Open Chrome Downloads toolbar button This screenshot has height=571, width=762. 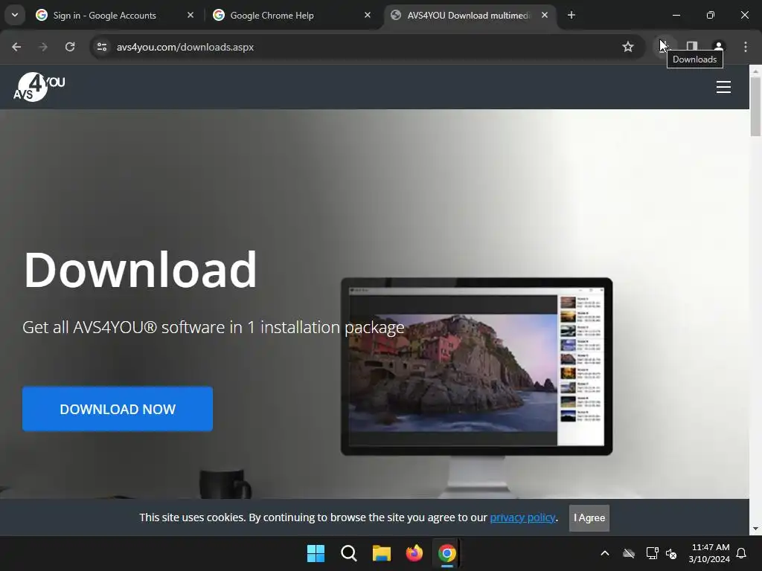(x=665, y=47)
